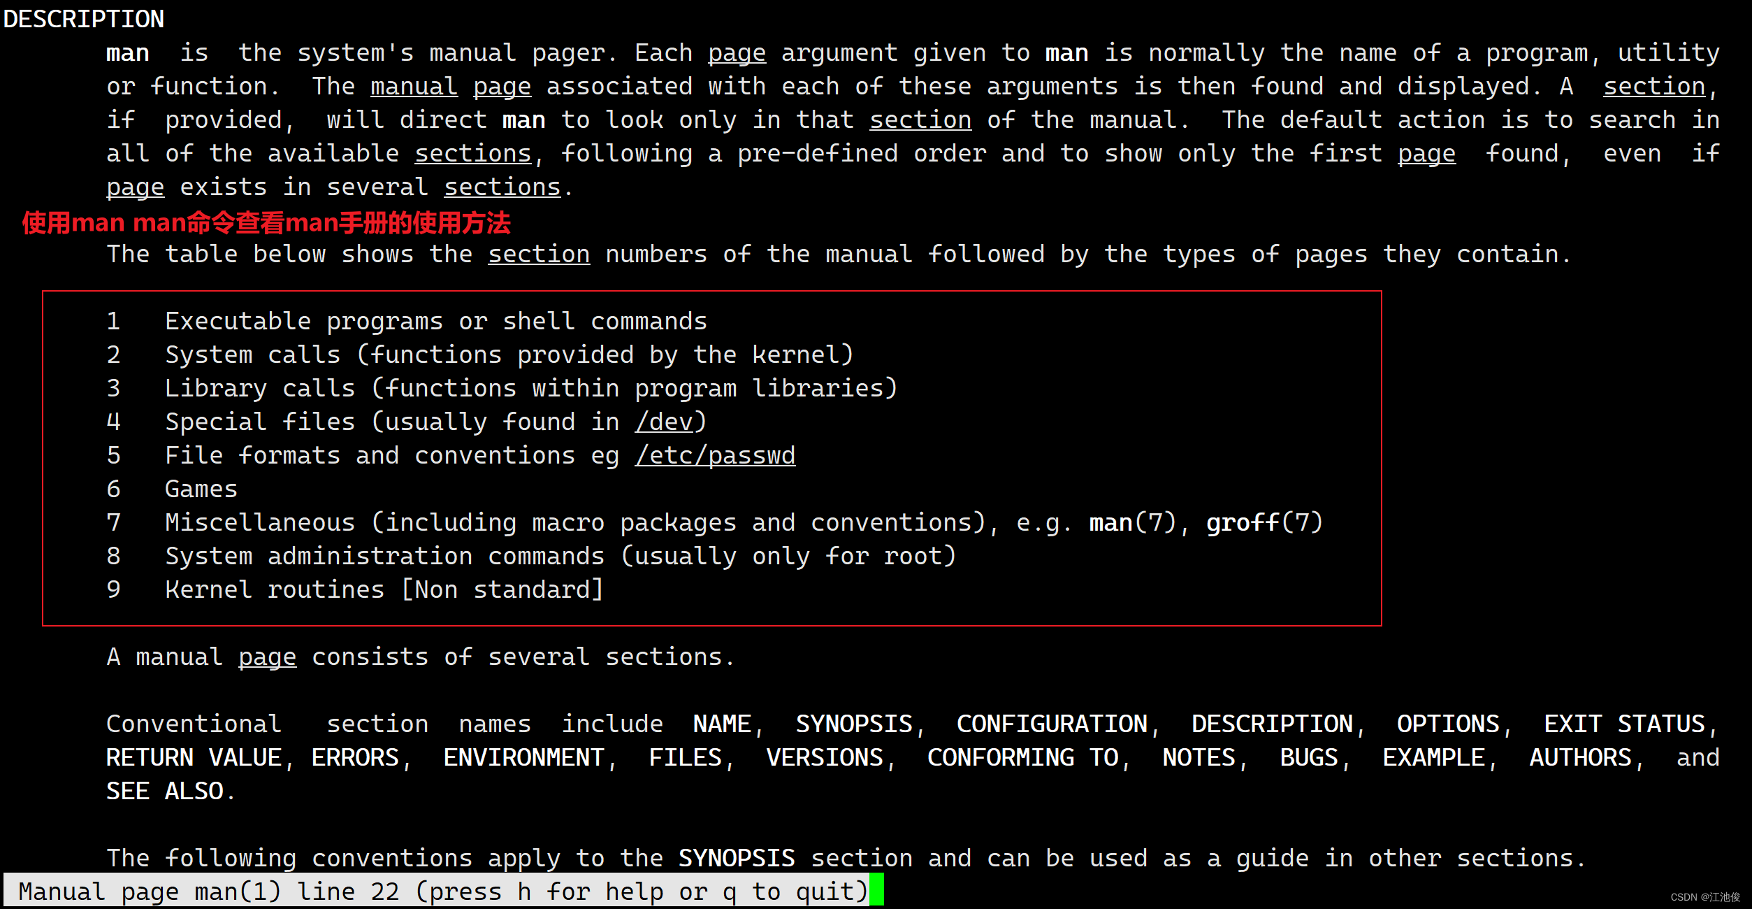
Task: Select row '4 Special files' in table
Action: [407, 422]
